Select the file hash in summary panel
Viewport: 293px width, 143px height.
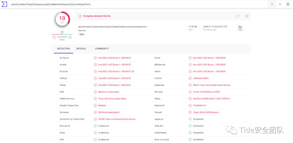click(x=113, y=27)
